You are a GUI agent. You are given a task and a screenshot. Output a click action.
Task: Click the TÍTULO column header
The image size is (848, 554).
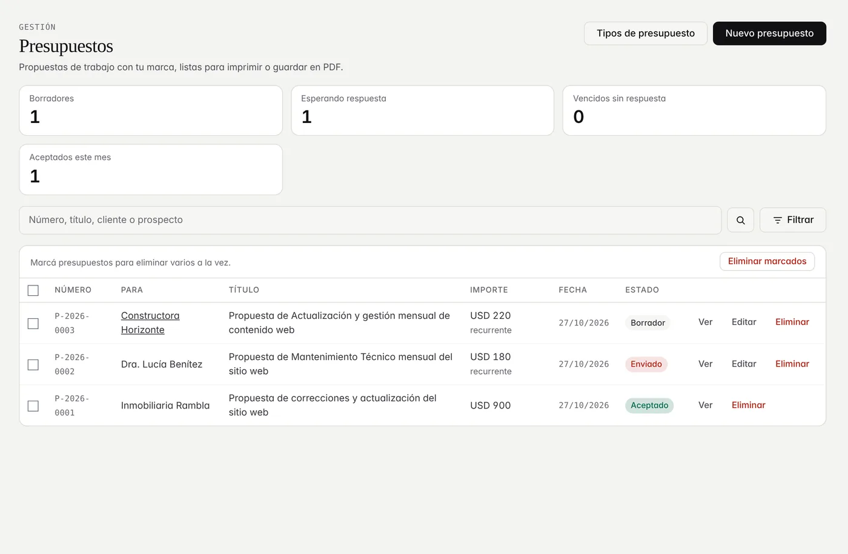244,290
